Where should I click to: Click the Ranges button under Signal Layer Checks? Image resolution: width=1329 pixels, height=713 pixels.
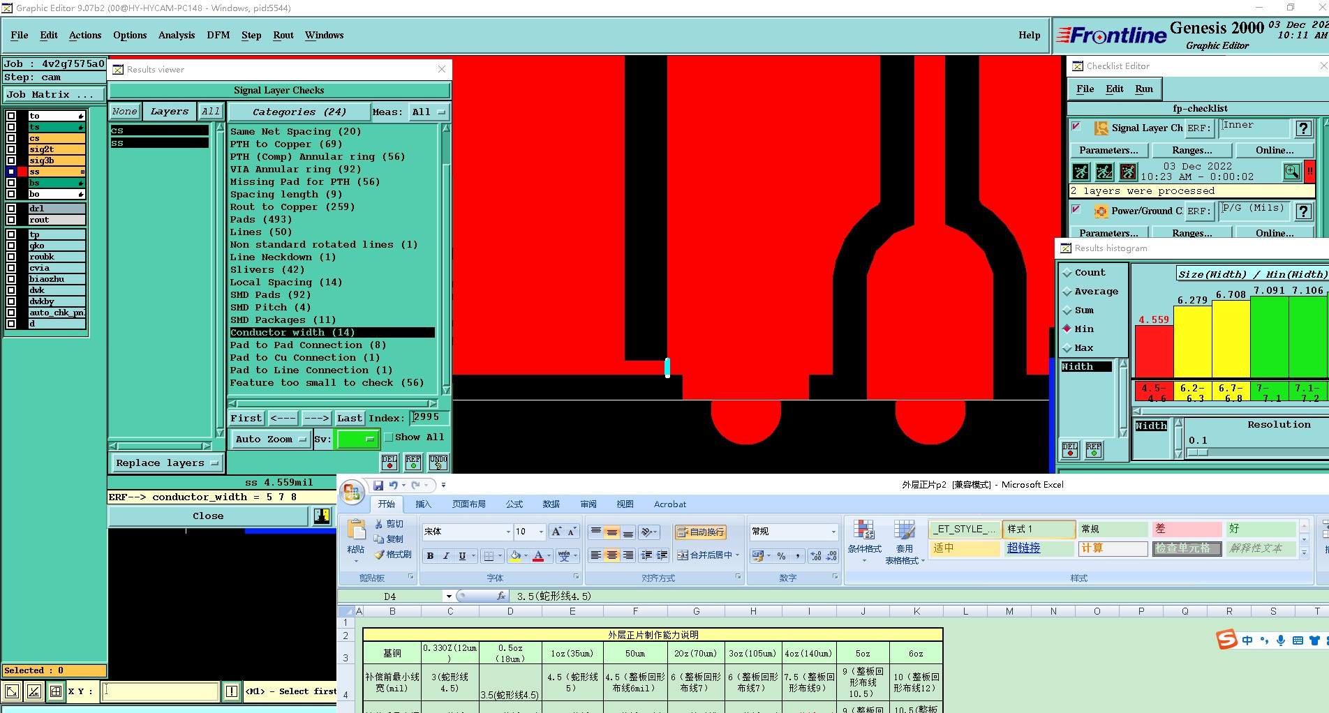tap(1192, 150)
